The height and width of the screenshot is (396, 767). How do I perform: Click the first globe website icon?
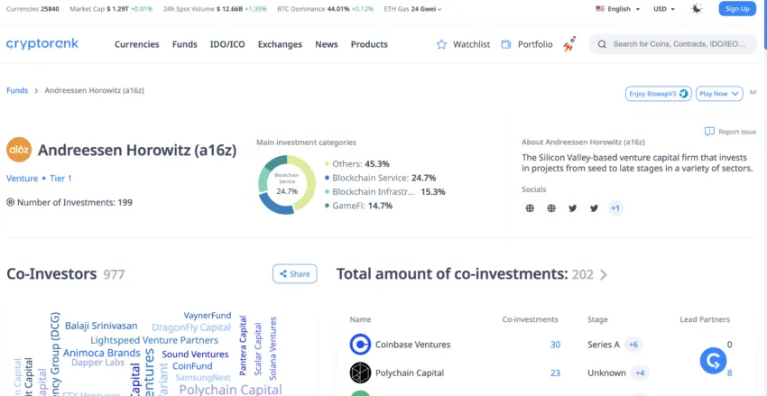(x=530, y=208)
